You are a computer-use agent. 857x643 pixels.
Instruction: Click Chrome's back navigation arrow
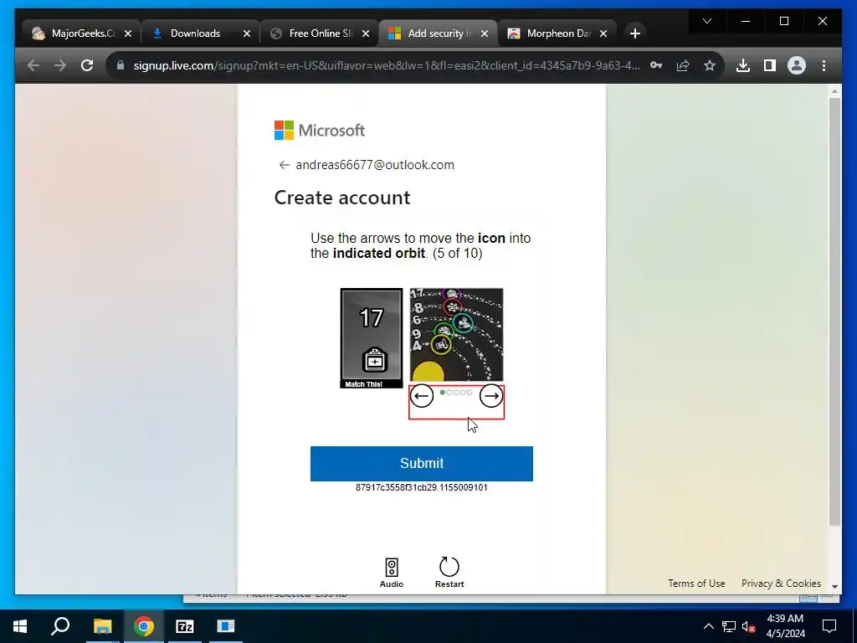coord(33,65)
